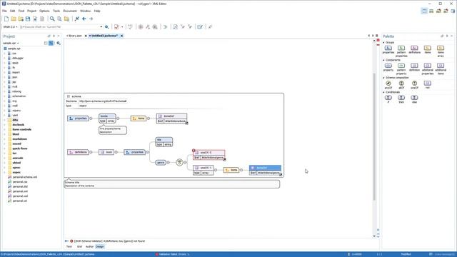Screen dimensions: 457x257
Task: Collapse the Schema composition section
Action: pos(384,78)
